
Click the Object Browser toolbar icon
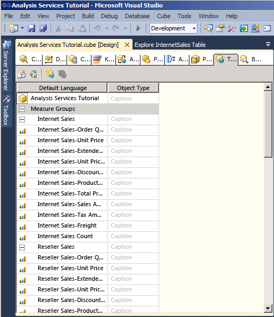255,28
